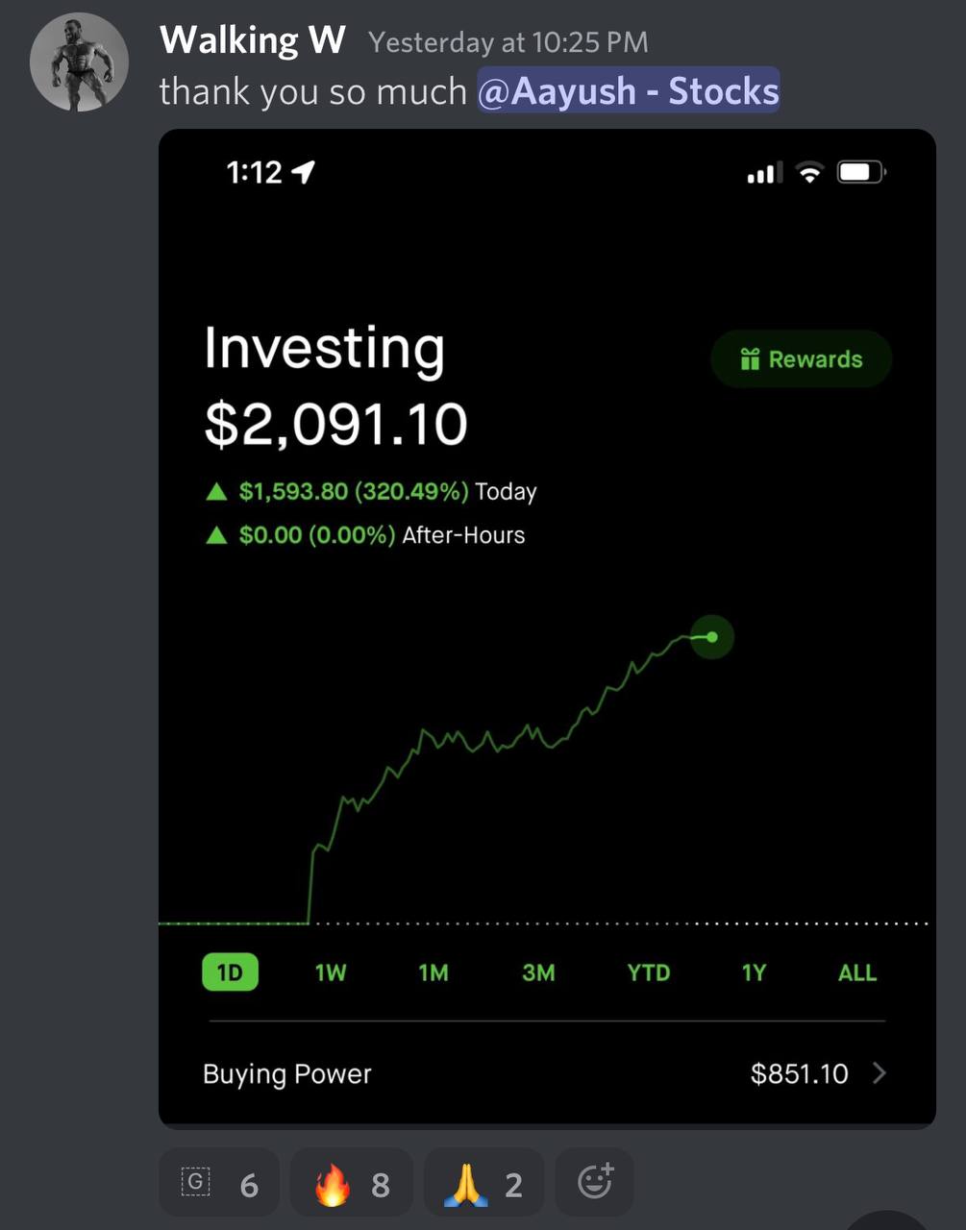Open Walking W's profile avatar
966x1230 pixels.
(x=79, y=62)
